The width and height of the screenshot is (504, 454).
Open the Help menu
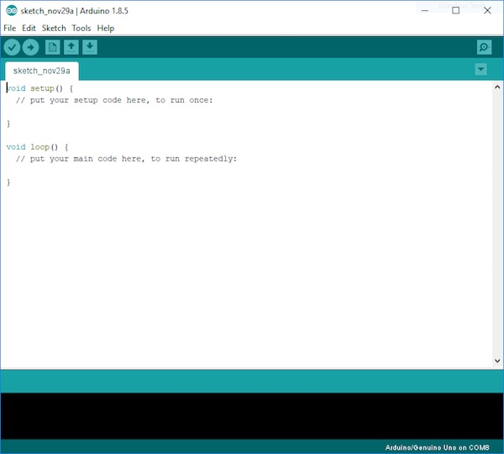[105, 28]
